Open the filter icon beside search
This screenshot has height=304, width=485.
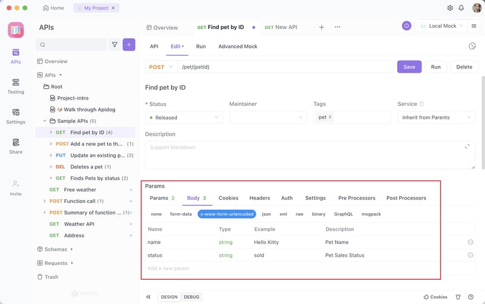pyautogui.click(x=114, y=45)
